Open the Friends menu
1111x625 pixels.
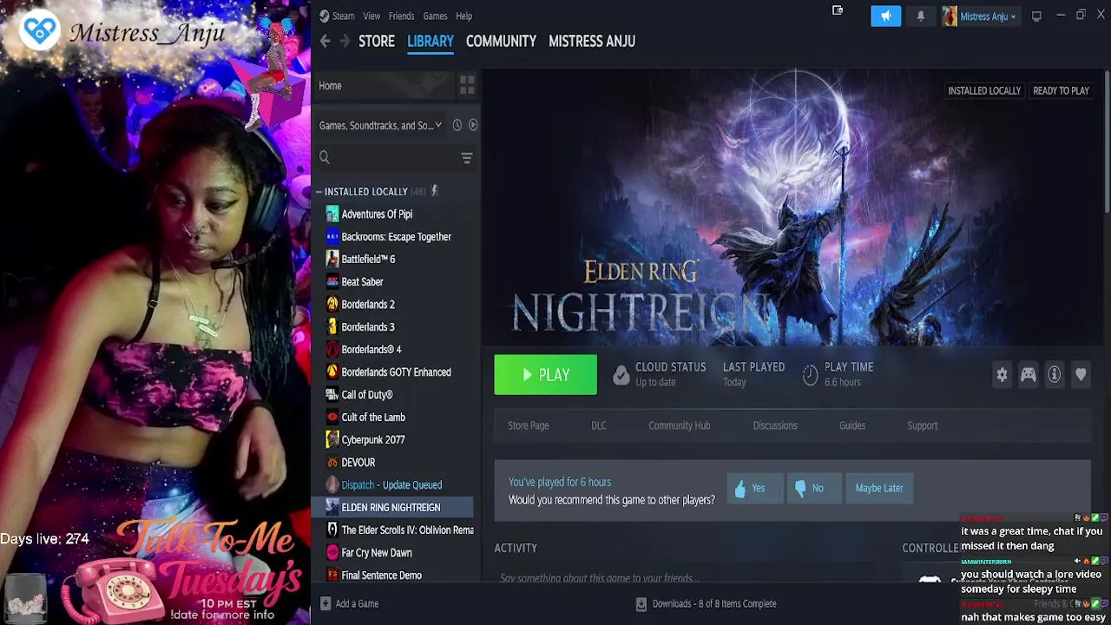point(401,16)
